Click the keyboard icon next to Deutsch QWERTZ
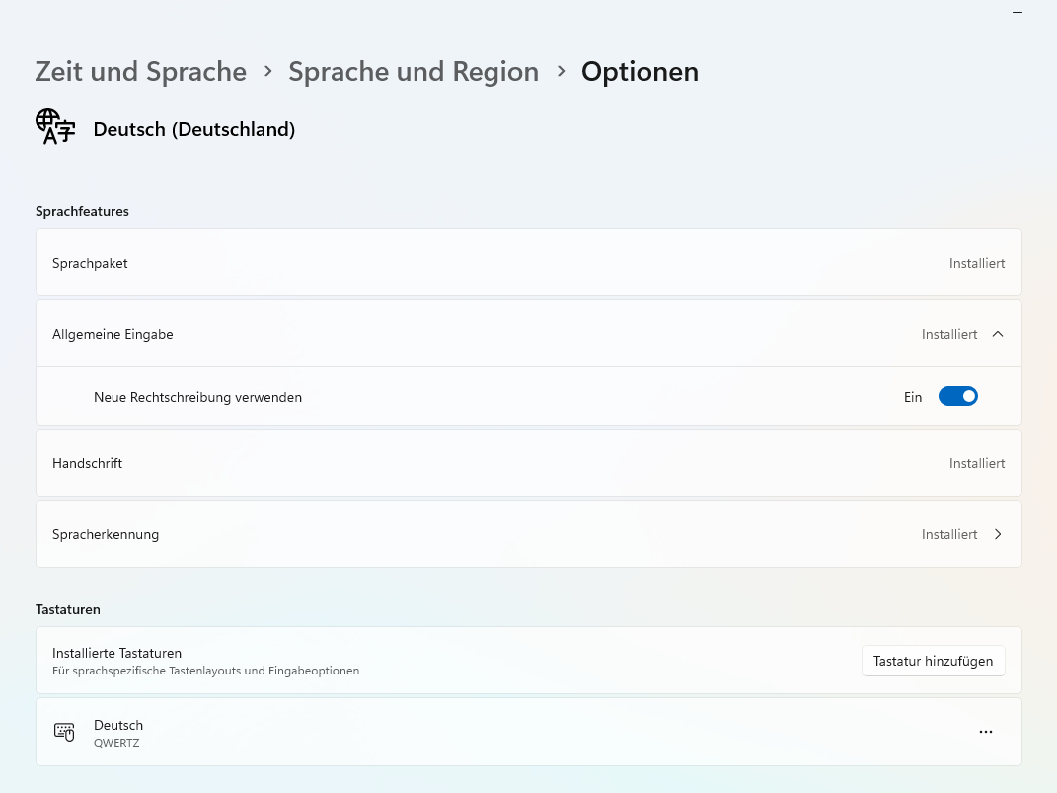 (64, 732)
